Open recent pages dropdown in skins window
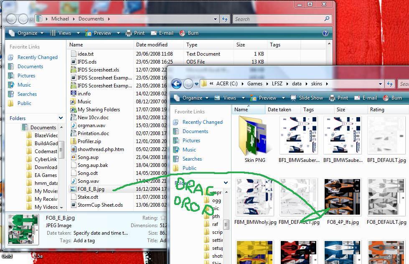Image resolution: width=409 pixels, height=264 pixels. pos(197,84)
